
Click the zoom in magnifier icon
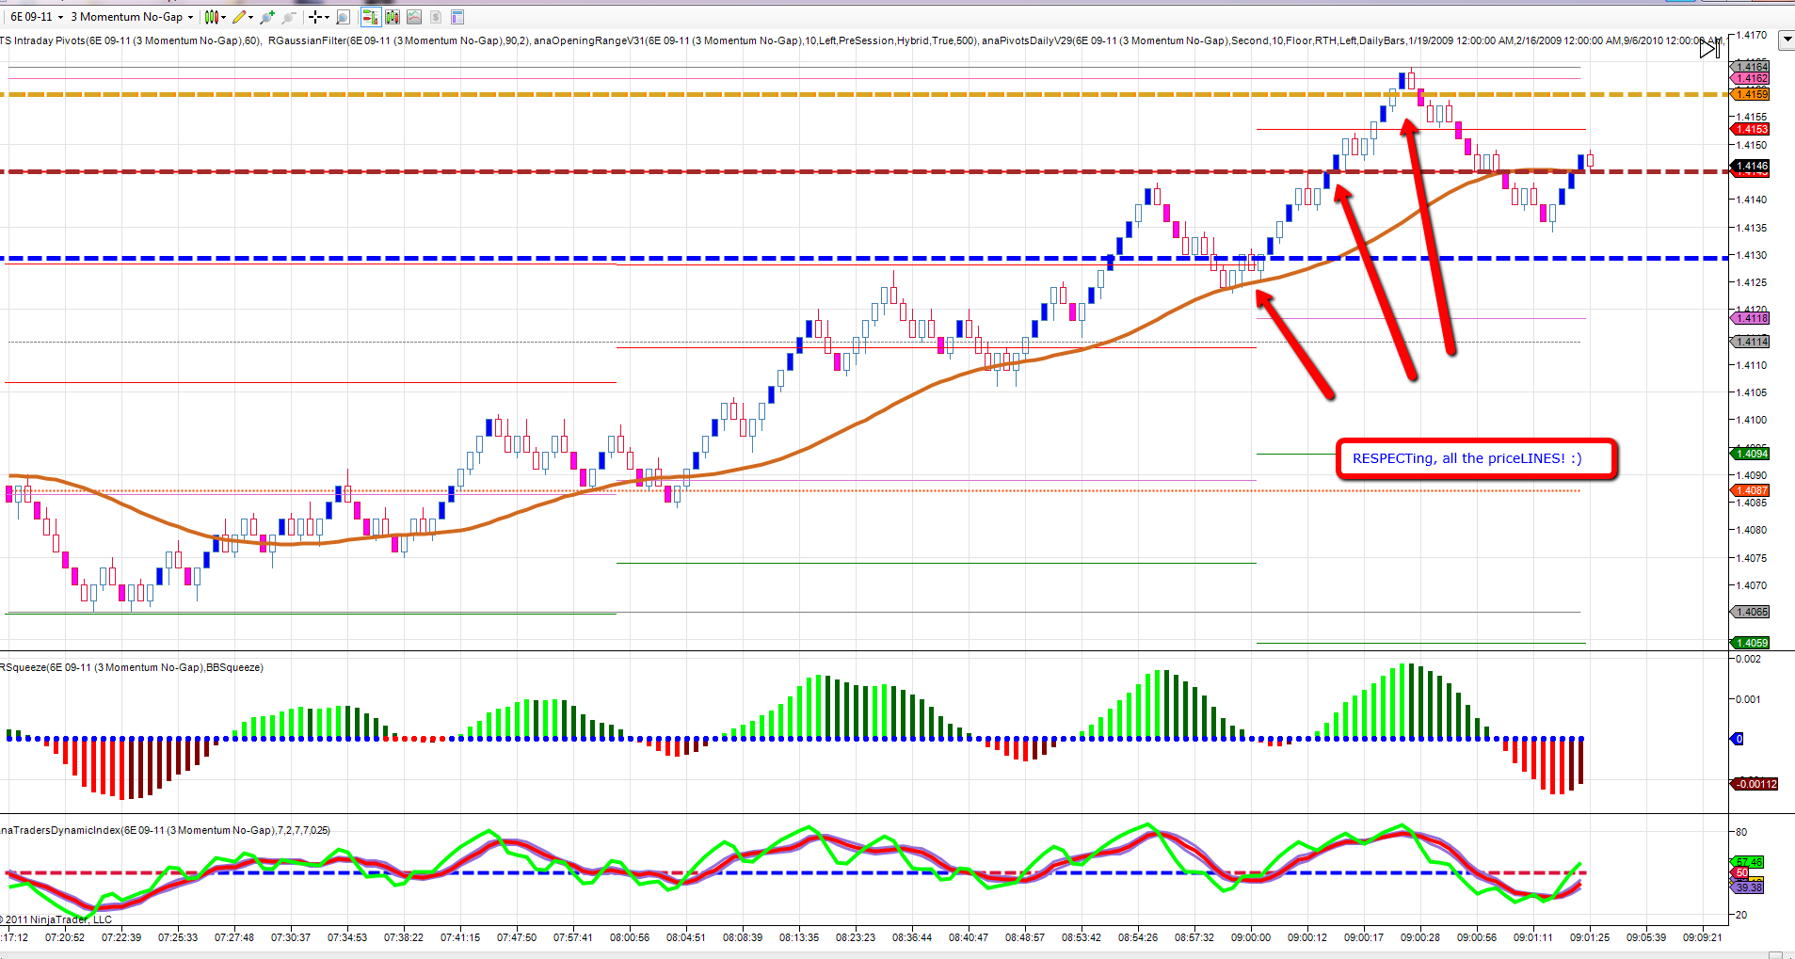[x=267, y=17]
